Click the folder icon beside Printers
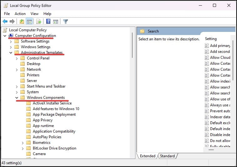 (23, 75)
